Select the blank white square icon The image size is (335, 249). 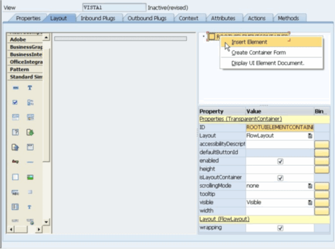coord(15,177)
